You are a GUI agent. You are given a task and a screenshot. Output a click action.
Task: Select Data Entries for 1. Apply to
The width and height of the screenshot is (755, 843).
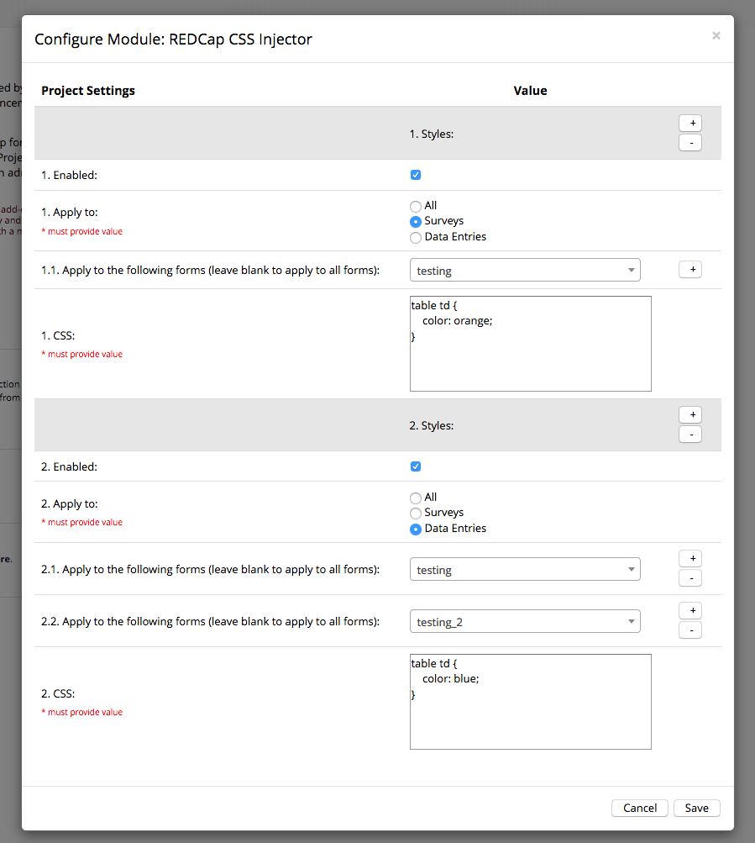tap(416, 237)
